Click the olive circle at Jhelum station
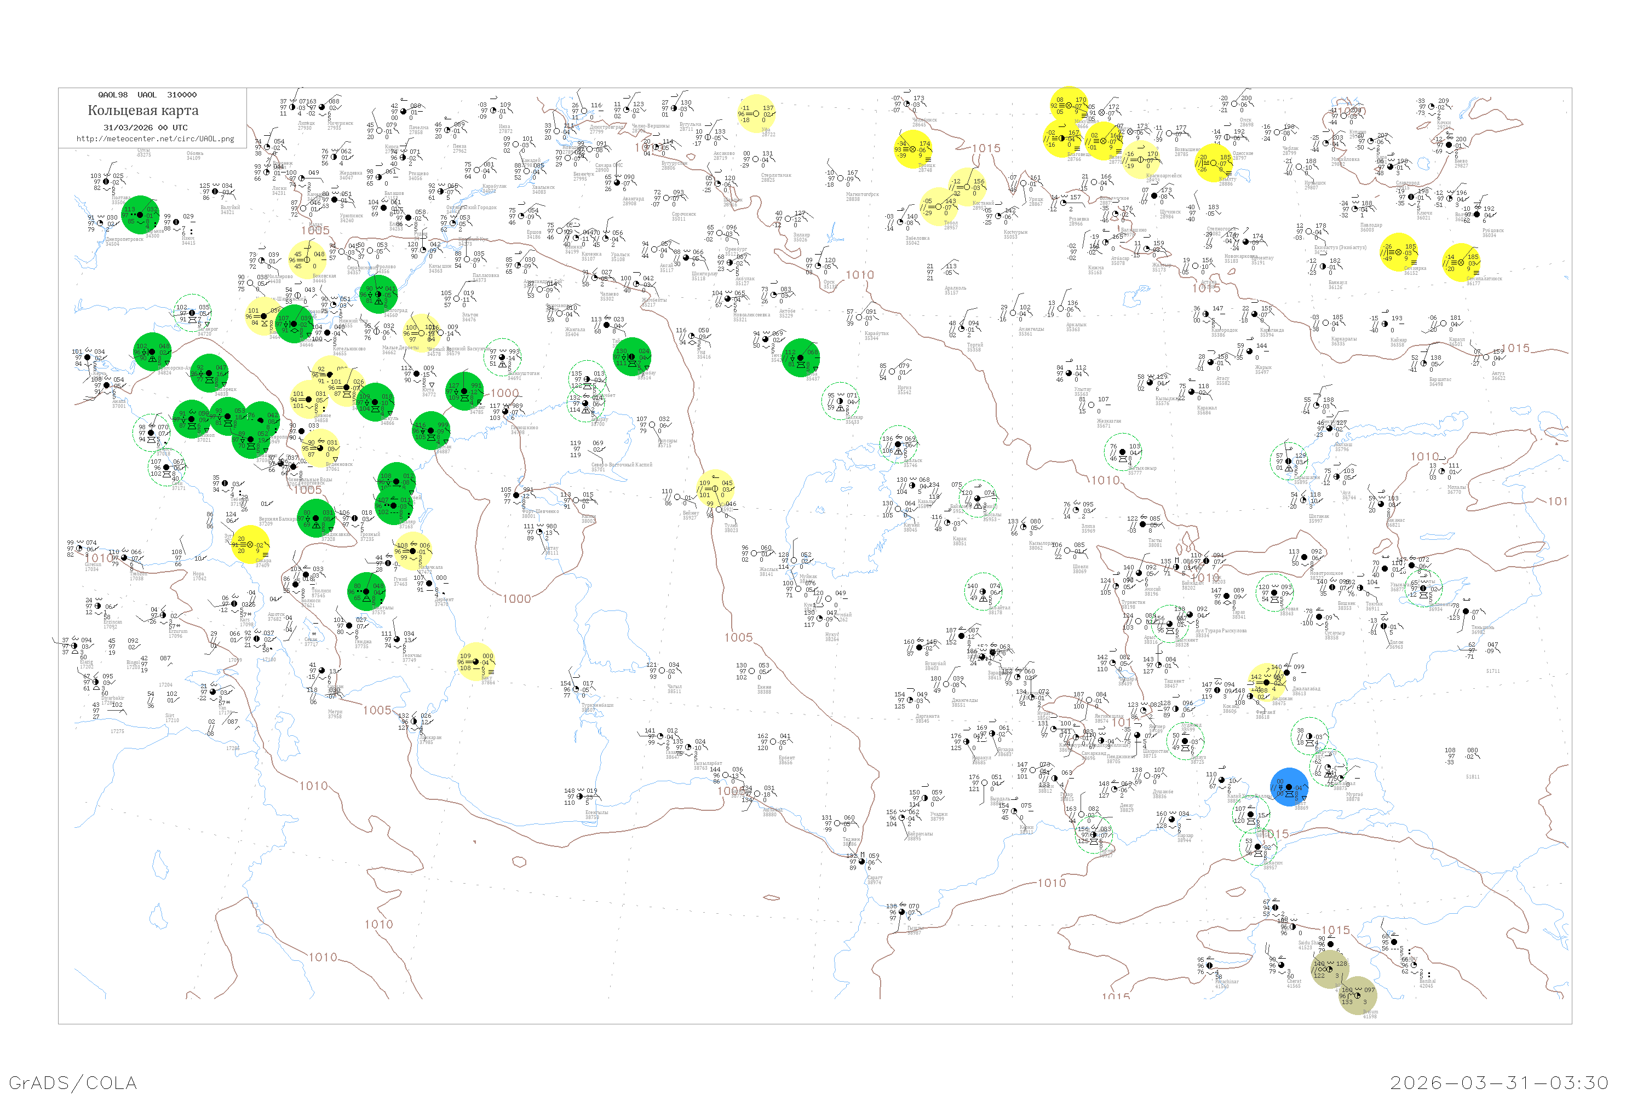Screen dimensions: 1643x1095 tap(1357, 996)
